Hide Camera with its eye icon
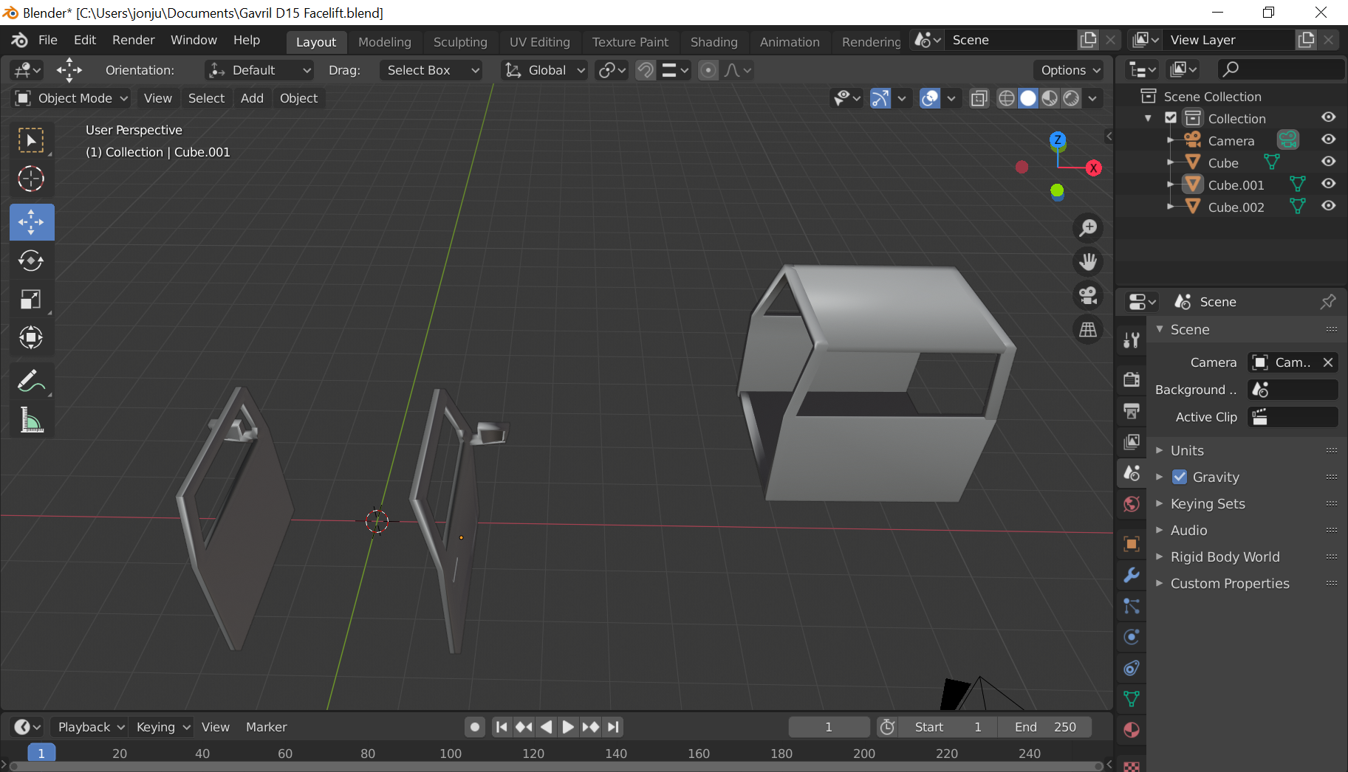 pyautogui.click(x=1329, y=139)
